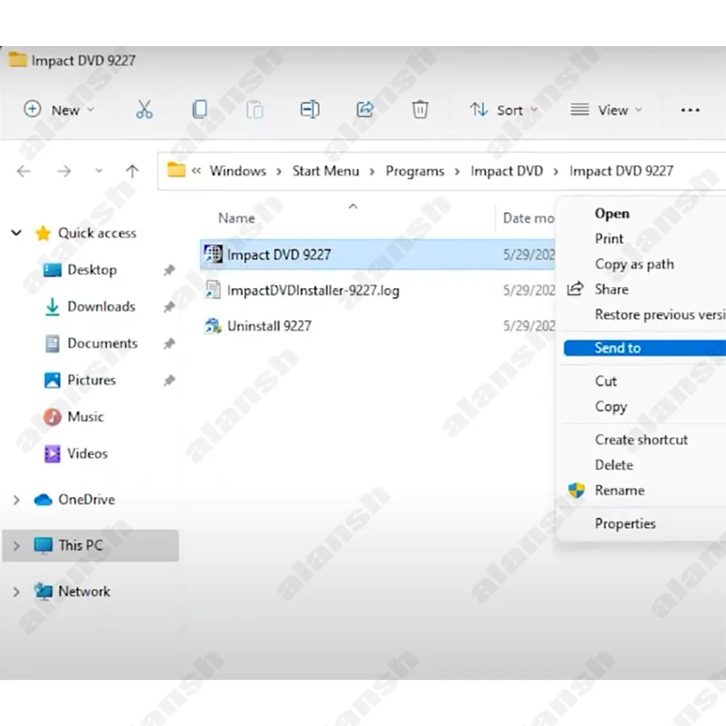Go back with the left arrow

point(23,171)
